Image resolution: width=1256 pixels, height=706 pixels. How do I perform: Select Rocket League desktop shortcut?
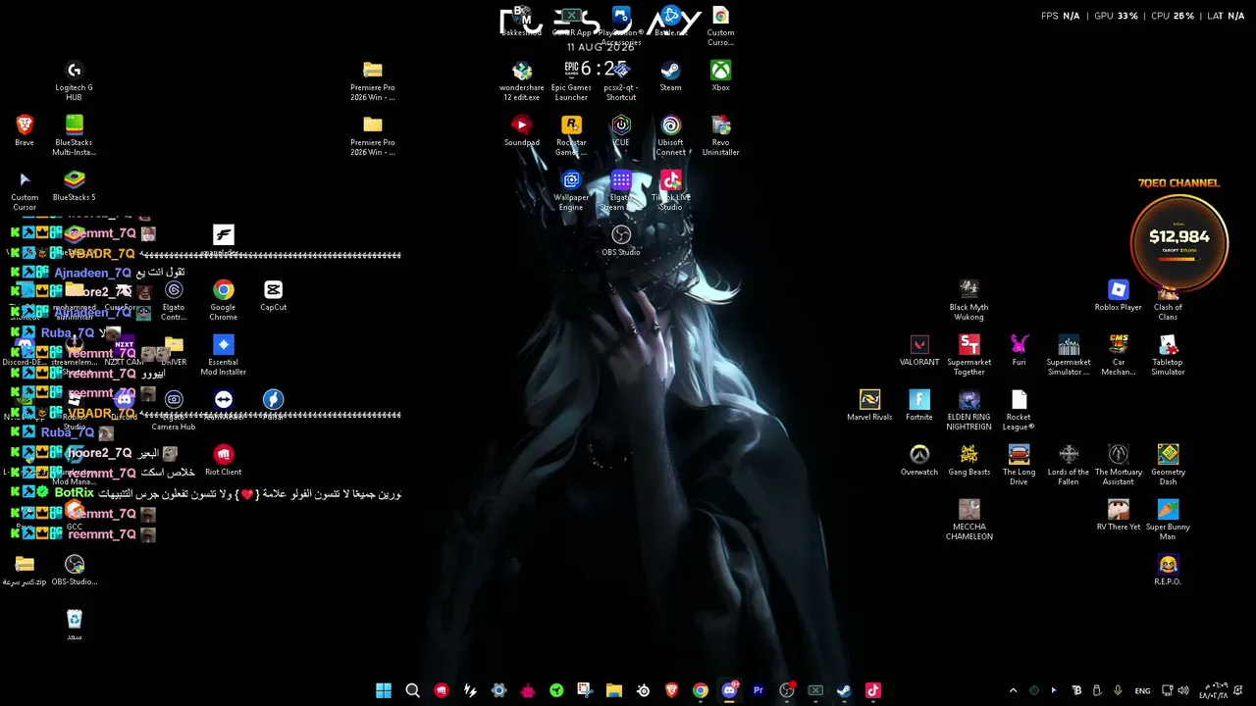point(1019,410)
